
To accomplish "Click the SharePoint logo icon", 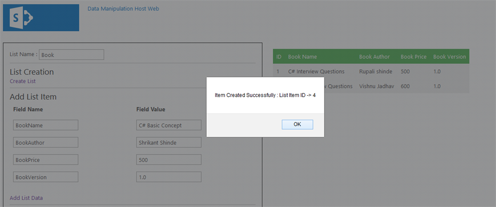I will pos(41,17).
